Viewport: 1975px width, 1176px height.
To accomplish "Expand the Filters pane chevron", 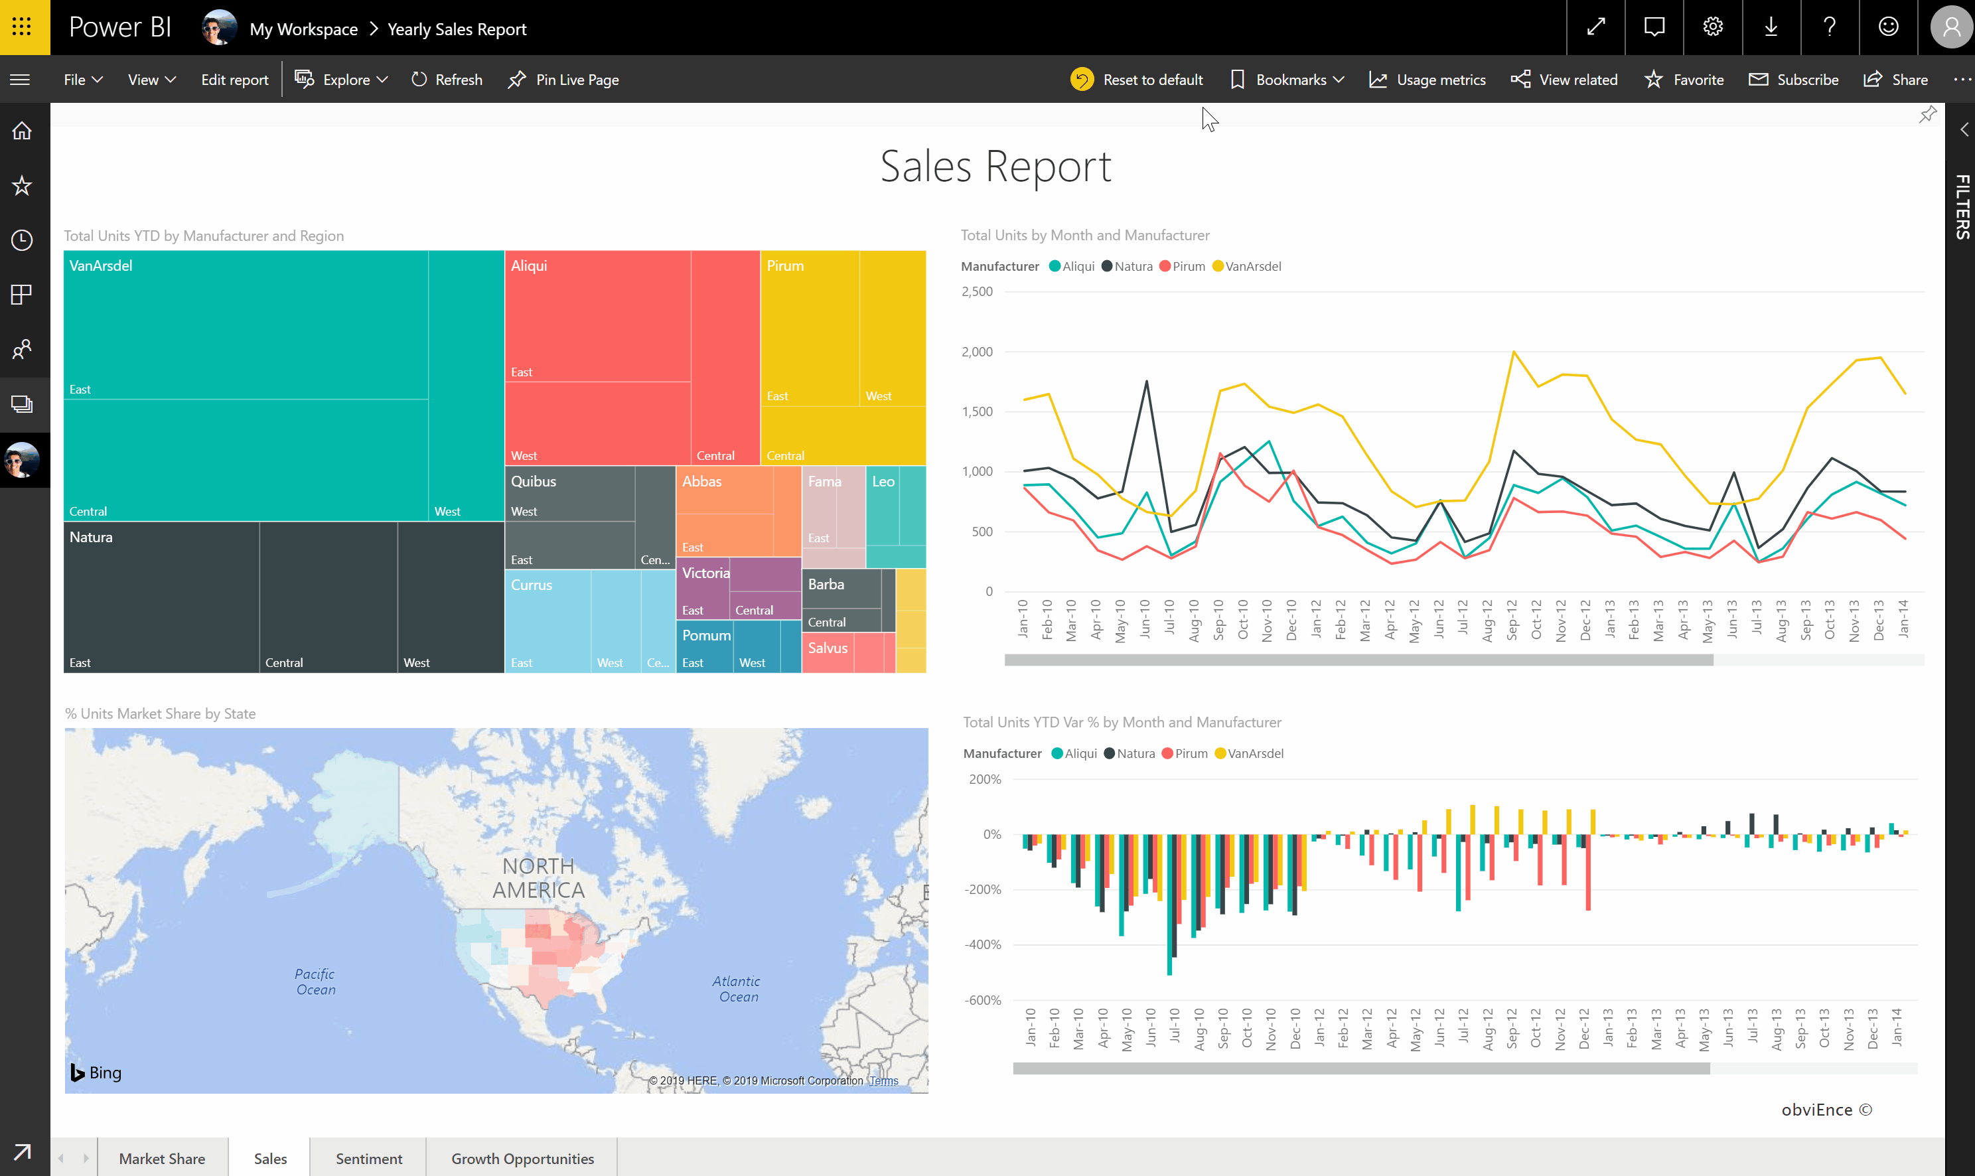I will tap(1964, 130).
